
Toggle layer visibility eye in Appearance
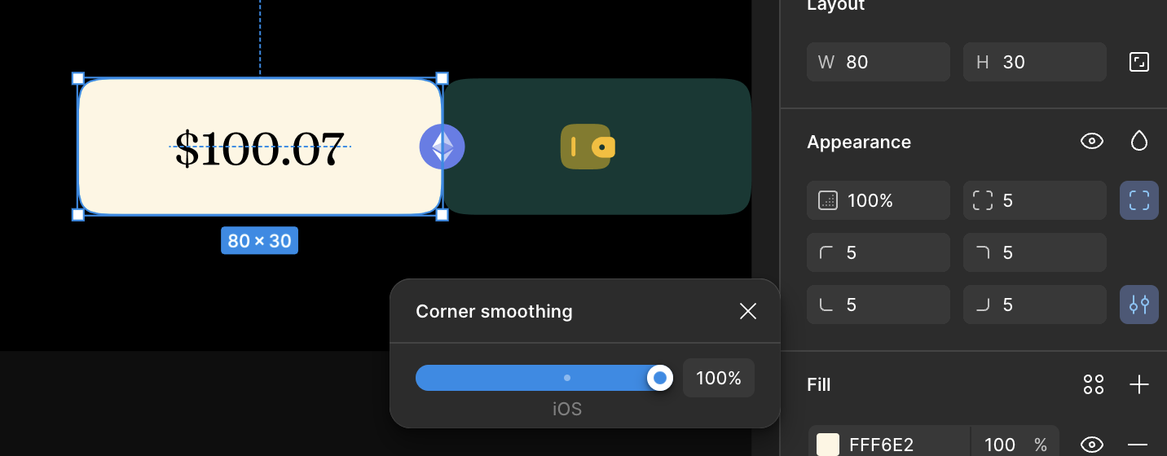(1092, 141)
